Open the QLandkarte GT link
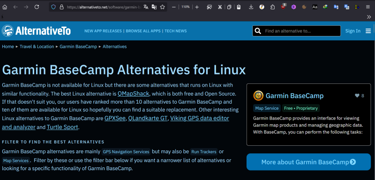Screen dimensions: 375x180 [148, 118]
